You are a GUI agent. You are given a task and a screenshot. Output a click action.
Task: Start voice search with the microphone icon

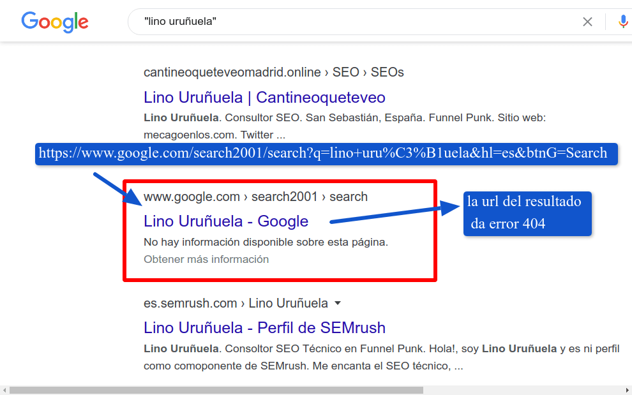coord(623,22)
